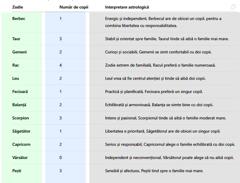
Task: Select the Taur zodiac cell
Action: pyautogui.click(x=16, y=39)
